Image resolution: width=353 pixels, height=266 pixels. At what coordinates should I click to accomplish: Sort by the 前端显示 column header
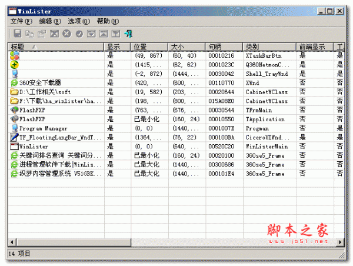315,47
